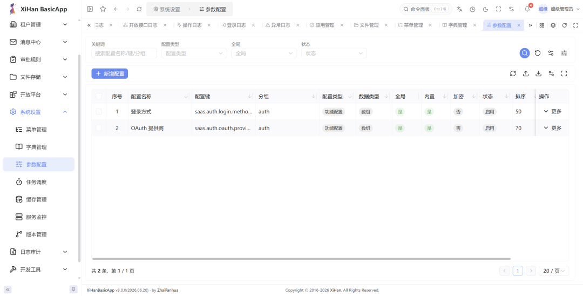Select all rows header checkbox

click(x=99, y=96)
